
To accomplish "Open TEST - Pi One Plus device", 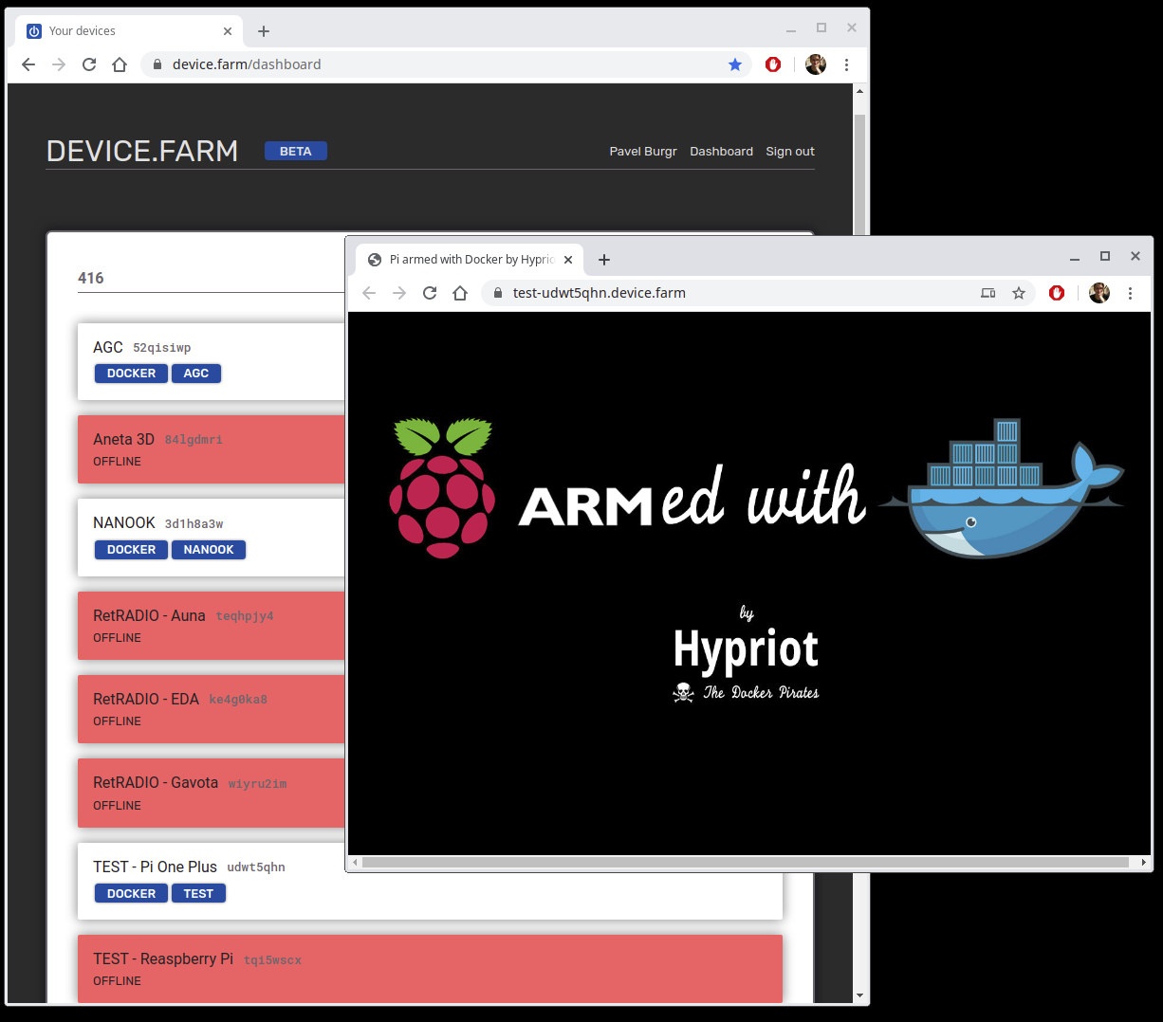I will point(155,867).
